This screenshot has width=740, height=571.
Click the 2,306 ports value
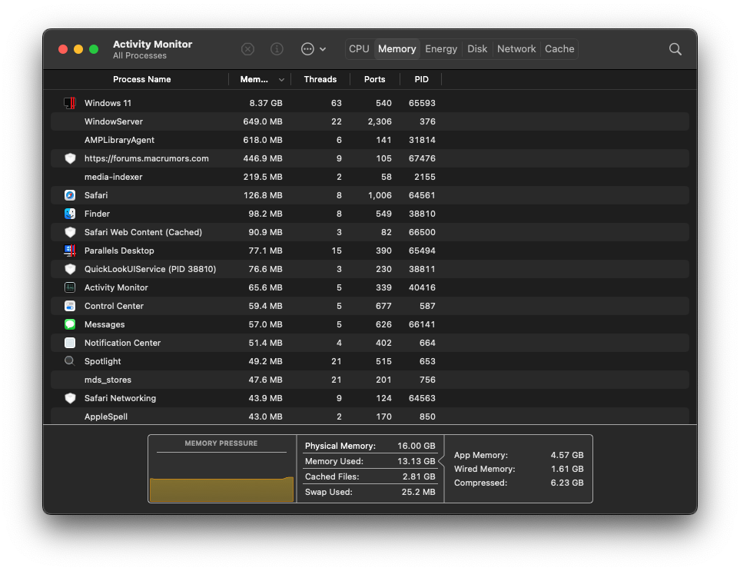380,121
